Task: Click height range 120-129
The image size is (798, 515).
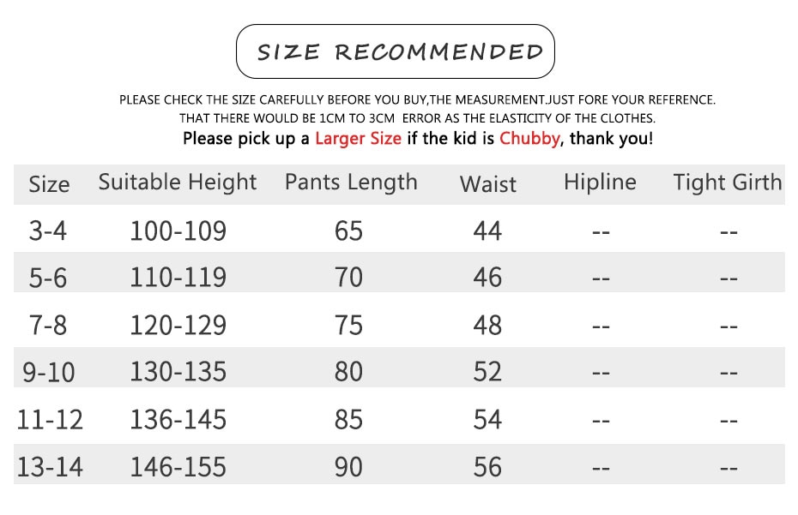Action: pyautogui.click(x=178, y=325)
